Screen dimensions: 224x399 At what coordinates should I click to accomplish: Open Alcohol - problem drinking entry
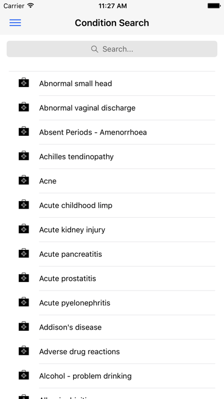click(x=112, y=376)
